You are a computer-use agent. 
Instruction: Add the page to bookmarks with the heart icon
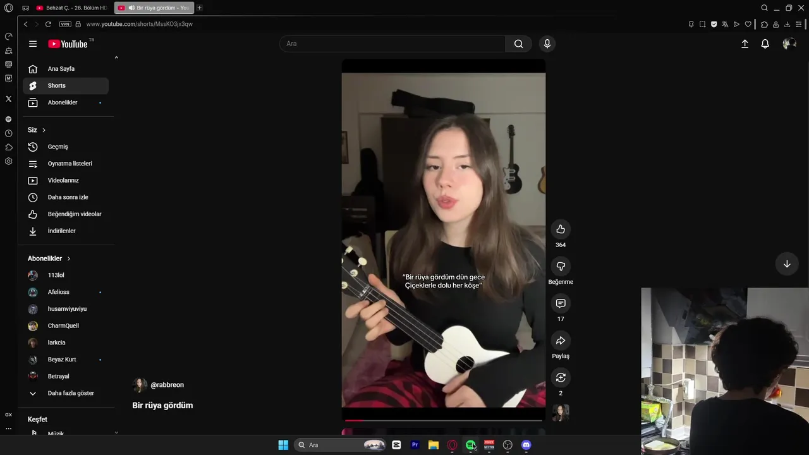[748, 24]
